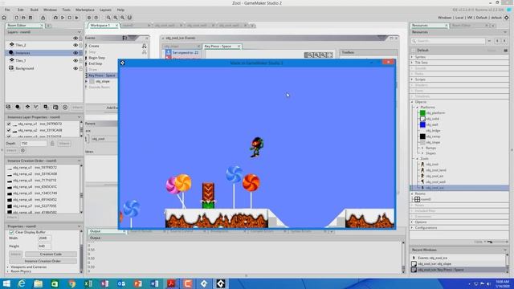Create new asset layer icon

(x=46, y=107)
